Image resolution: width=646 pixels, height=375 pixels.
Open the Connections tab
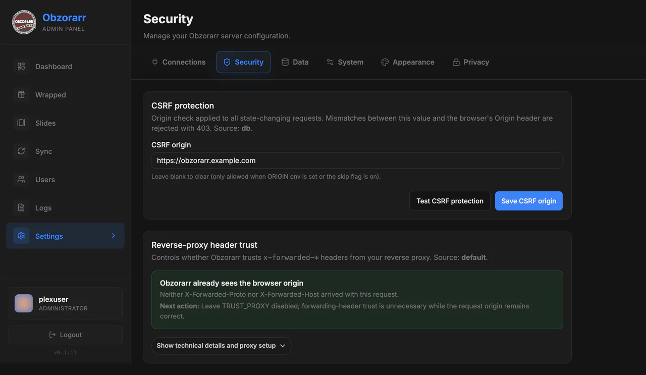coord(179,62)
